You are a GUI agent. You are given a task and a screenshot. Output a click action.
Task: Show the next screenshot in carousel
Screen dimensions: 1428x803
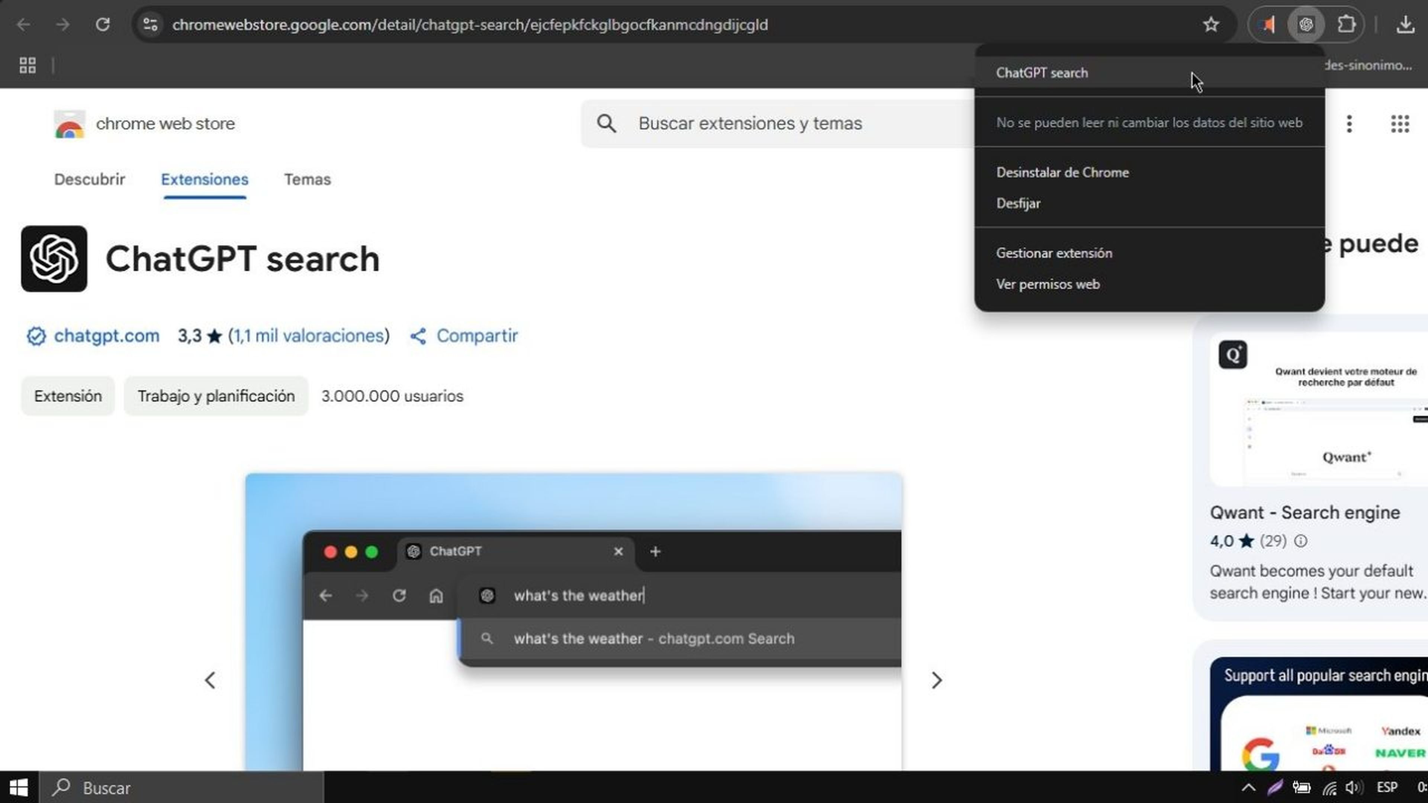[937, 680]
